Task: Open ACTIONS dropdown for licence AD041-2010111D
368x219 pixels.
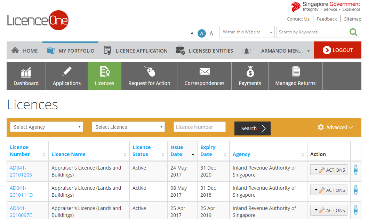Action: coord(329,190)
